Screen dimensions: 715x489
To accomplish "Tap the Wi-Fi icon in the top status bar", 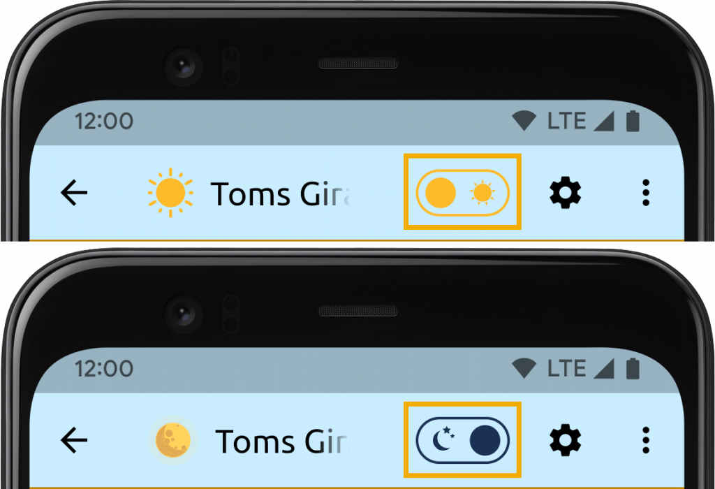I will click(524, 121).
